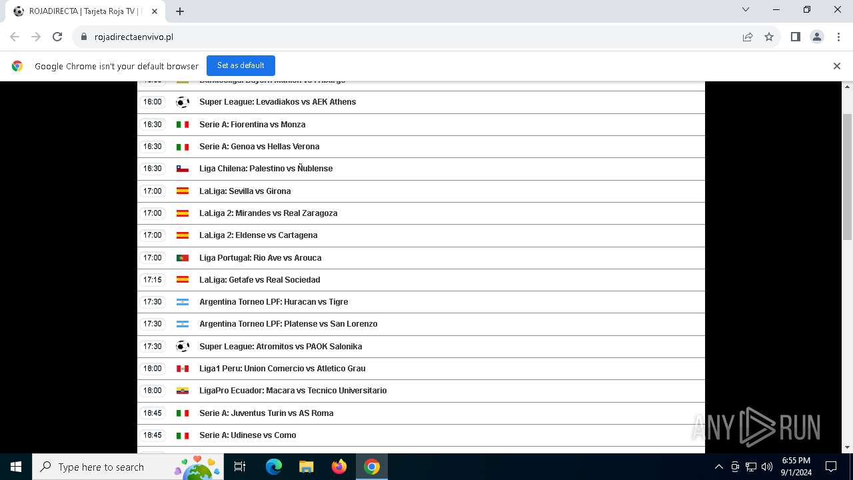
Task: Open the network status tray icon
Action: [x=751, y=467]
